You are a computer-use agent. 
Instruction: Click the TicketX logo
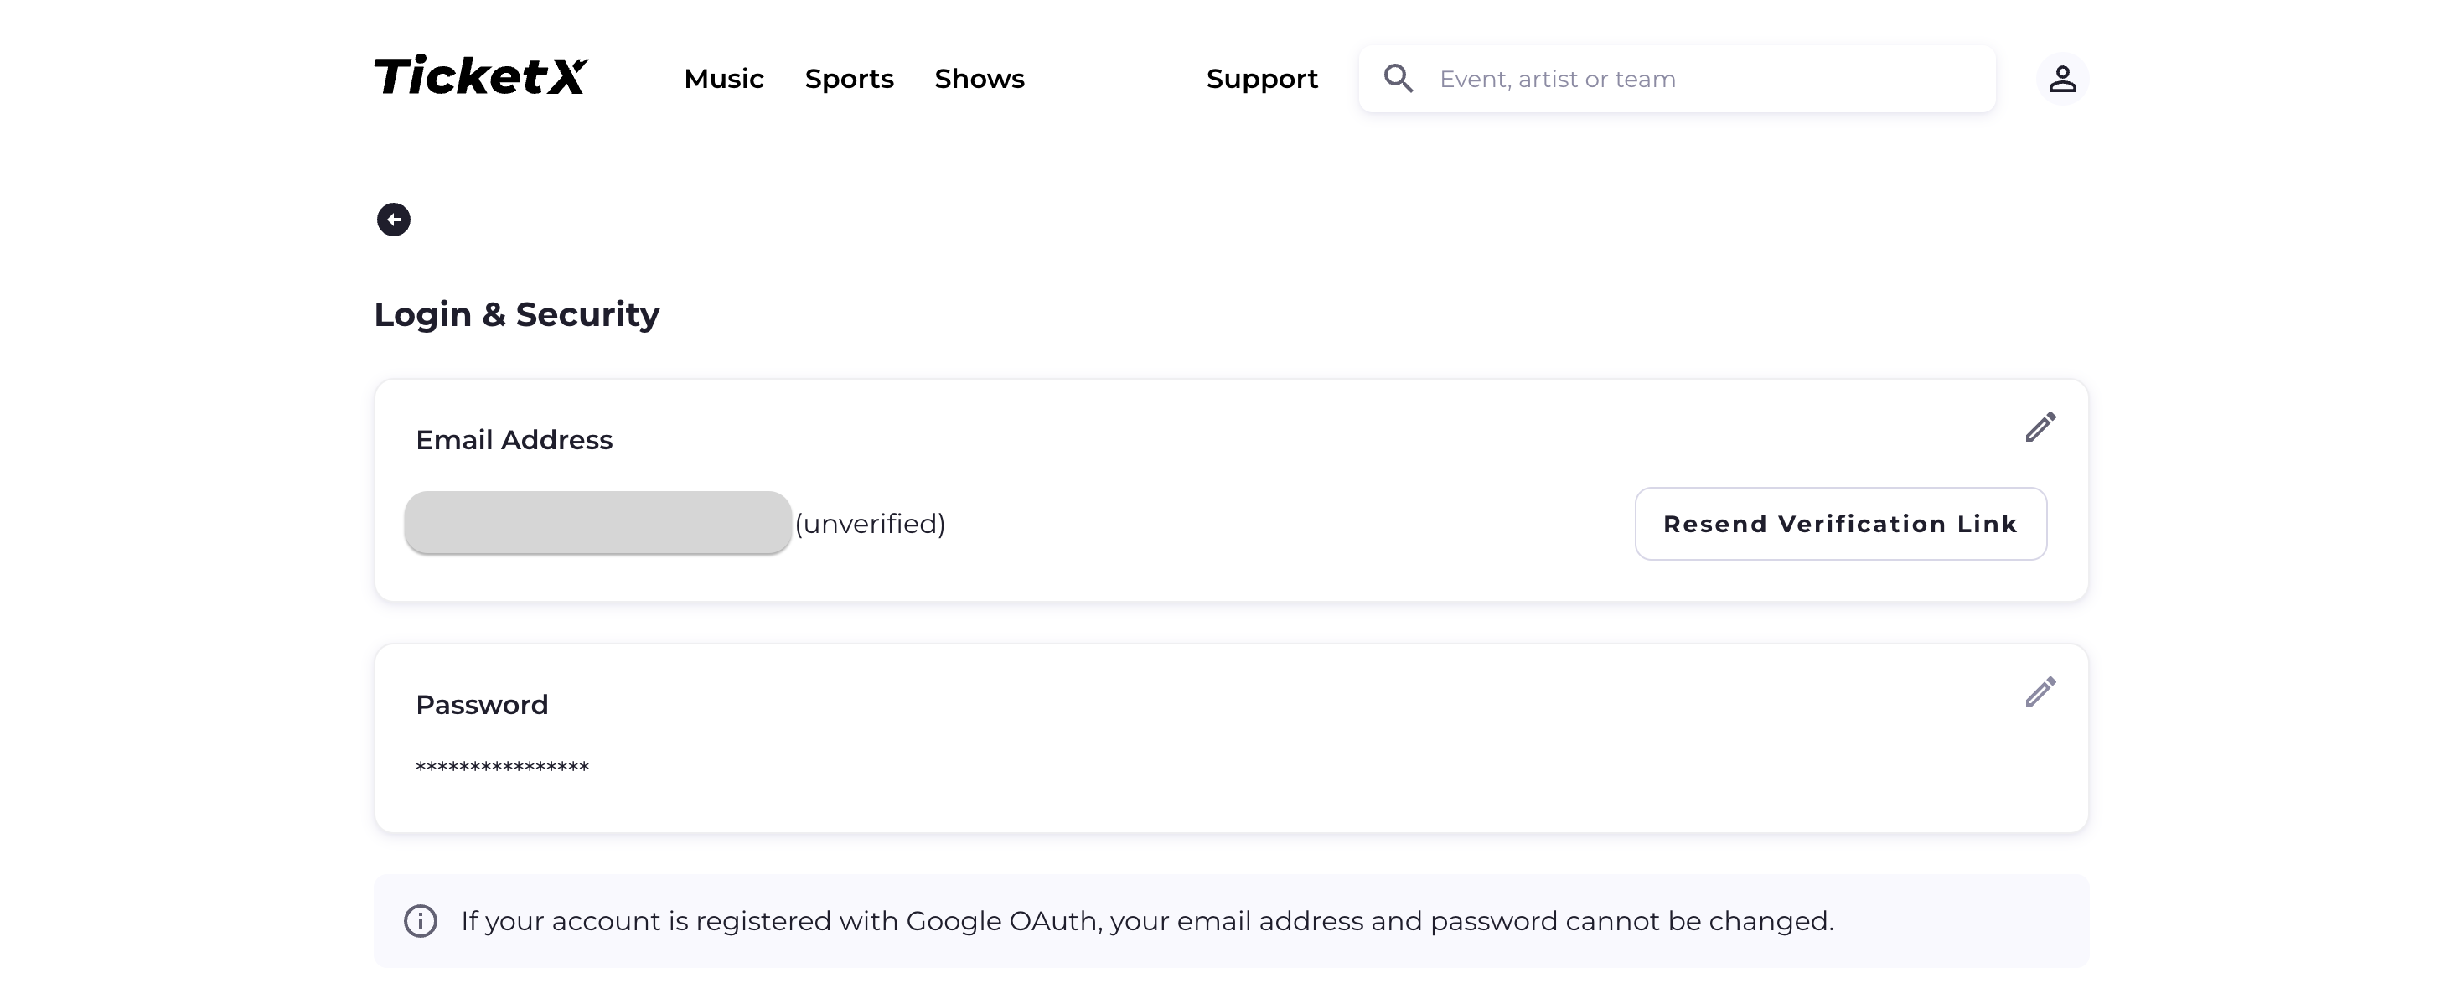point(480,76)
